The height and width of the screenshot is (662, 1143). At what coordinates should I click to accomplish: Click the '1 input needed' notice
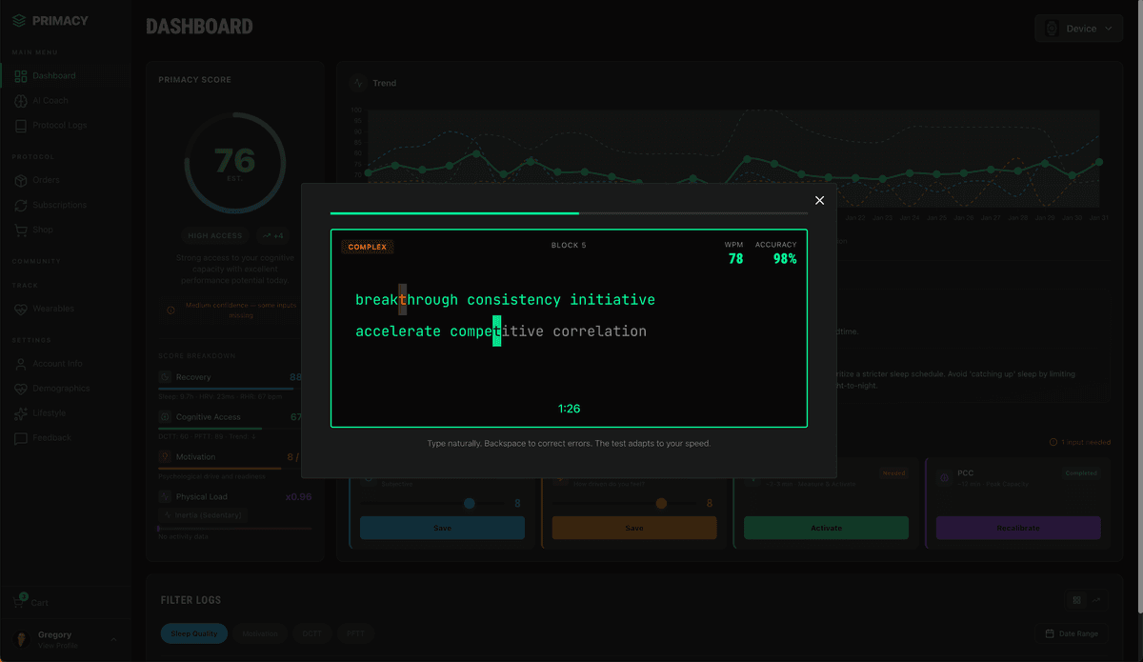(1079, 442)
